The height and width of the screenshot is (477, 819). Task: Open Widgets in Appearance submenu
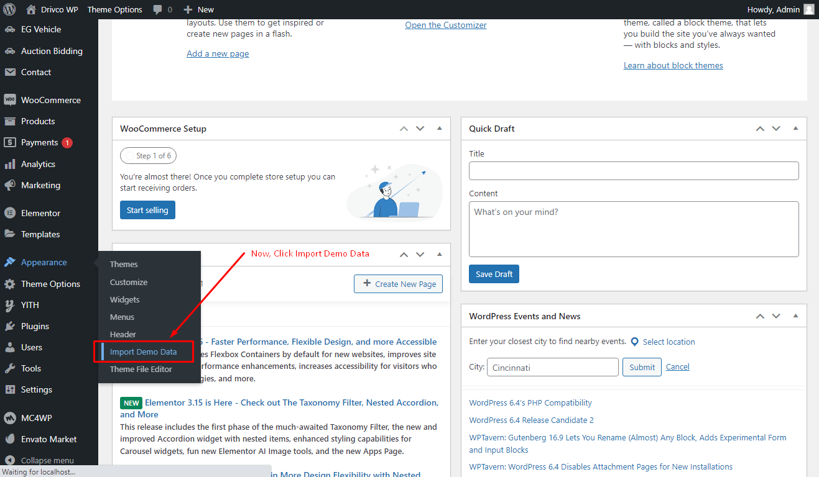125,299
